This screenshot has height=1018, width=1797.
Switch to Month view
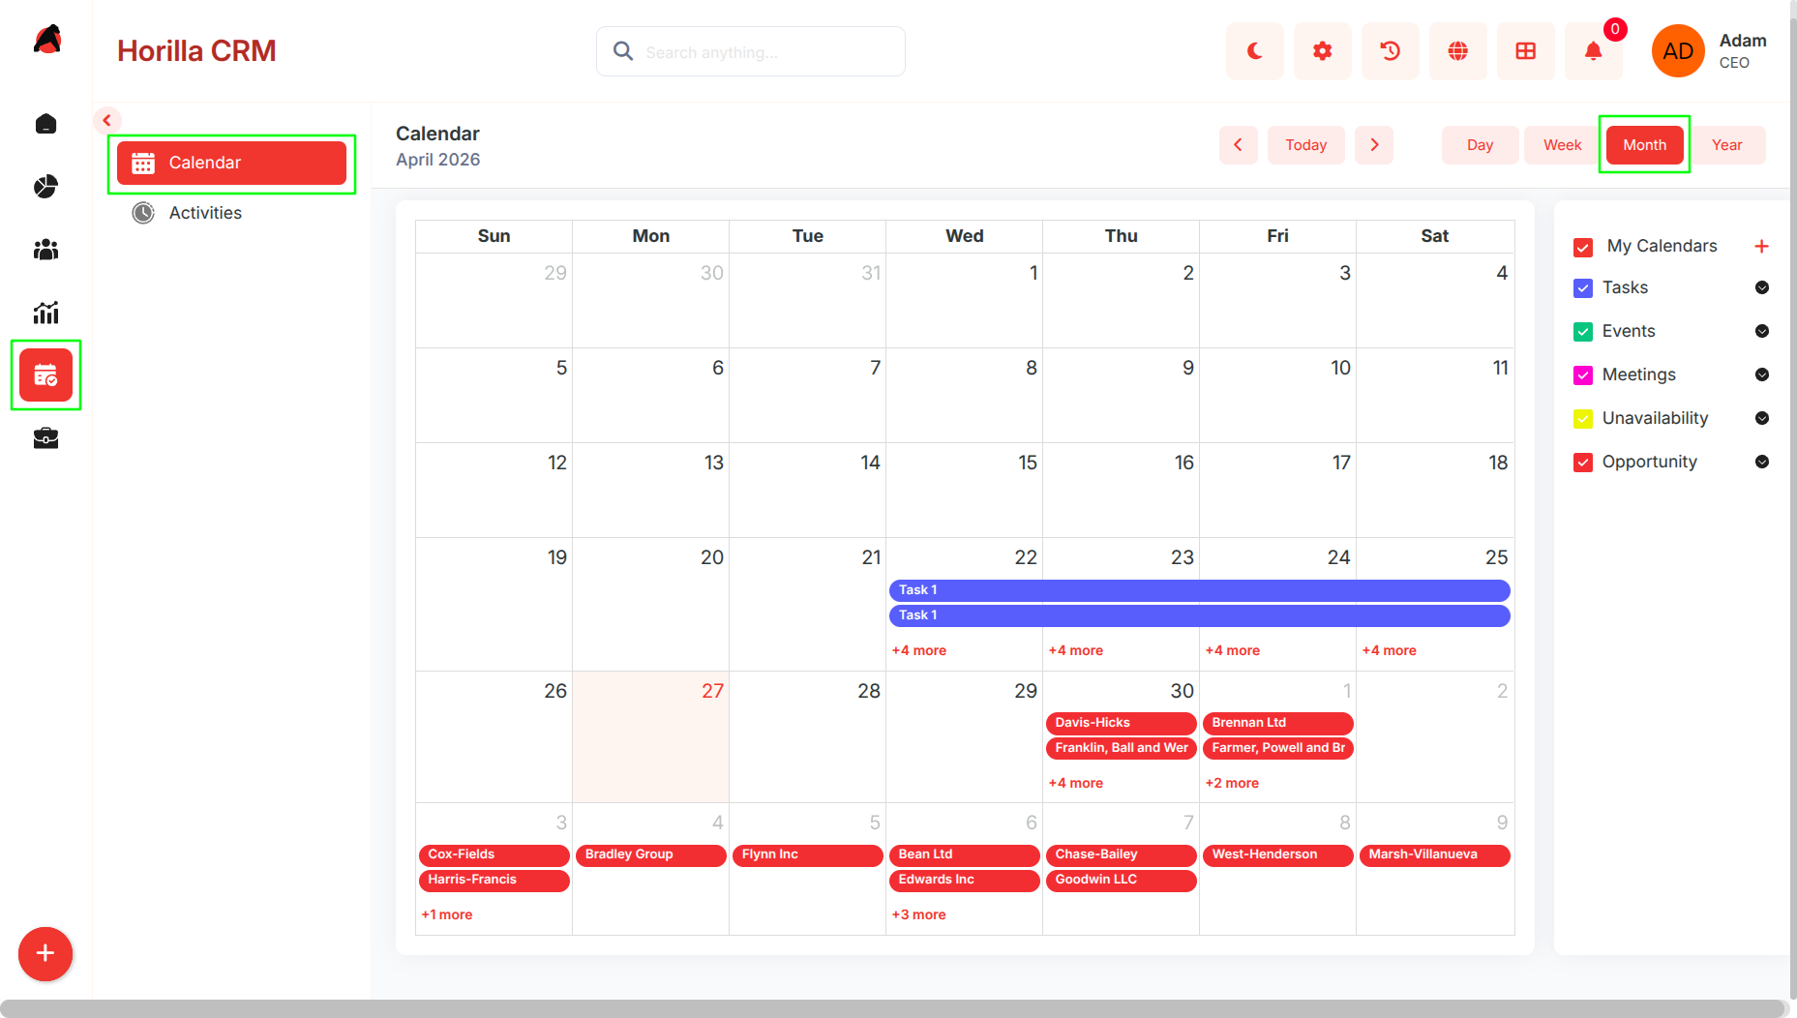1644,145
